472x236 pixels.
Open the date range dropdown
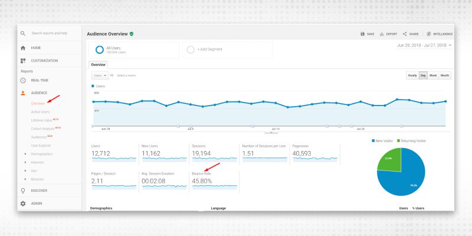click(x=424, y=45)
